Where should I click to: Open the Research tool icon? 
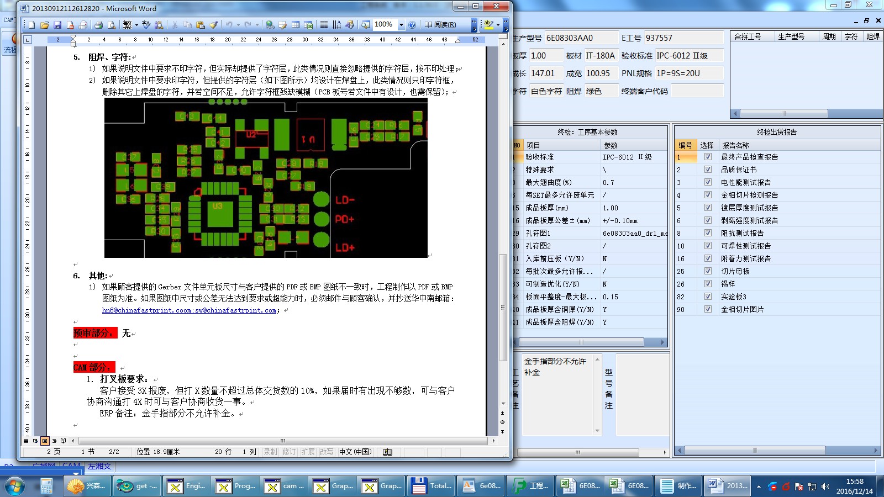click(159, 25)
